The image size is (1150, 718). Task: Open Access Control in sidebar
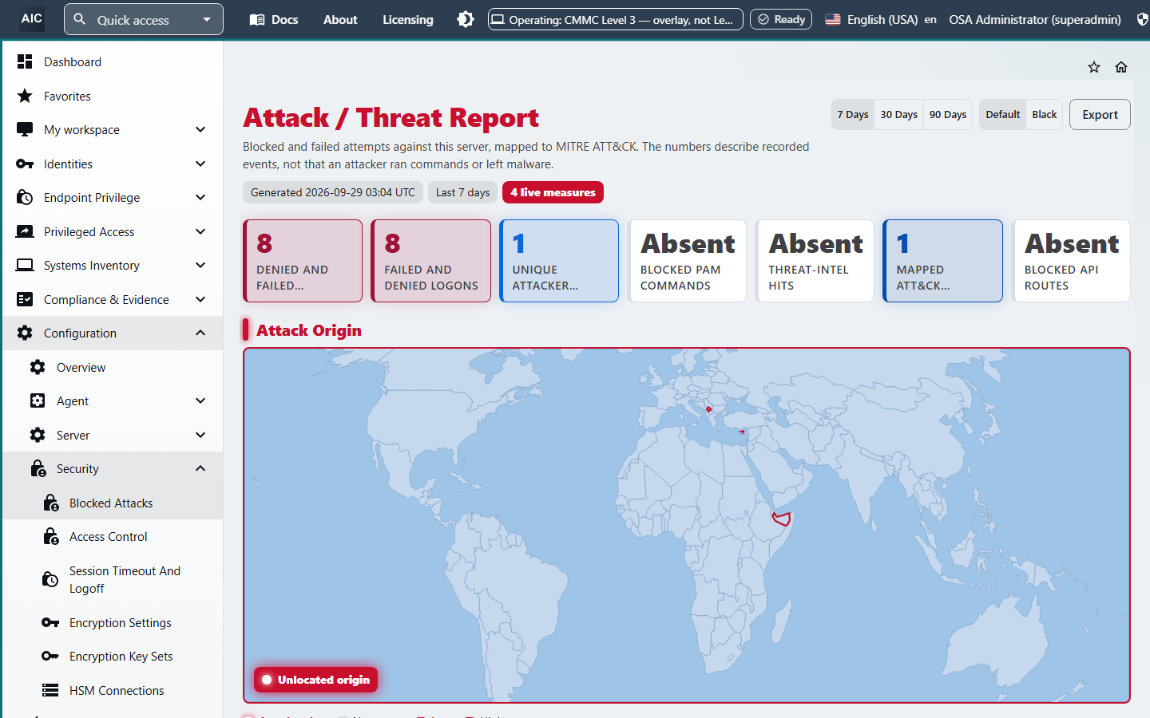(108, 536)
